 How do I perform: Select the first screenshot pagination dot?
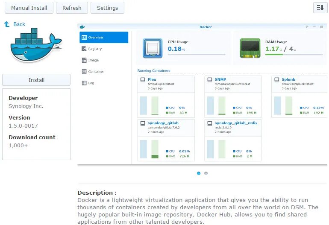(x=199, y=173)
